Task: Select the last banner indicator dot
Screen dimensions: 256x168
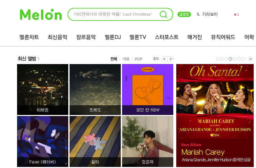Action: (x=243, y=59)
